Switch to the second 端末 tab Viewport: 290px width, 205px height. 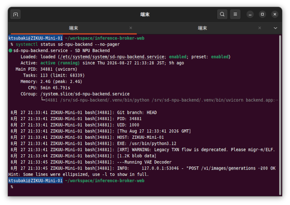(203, 28)
